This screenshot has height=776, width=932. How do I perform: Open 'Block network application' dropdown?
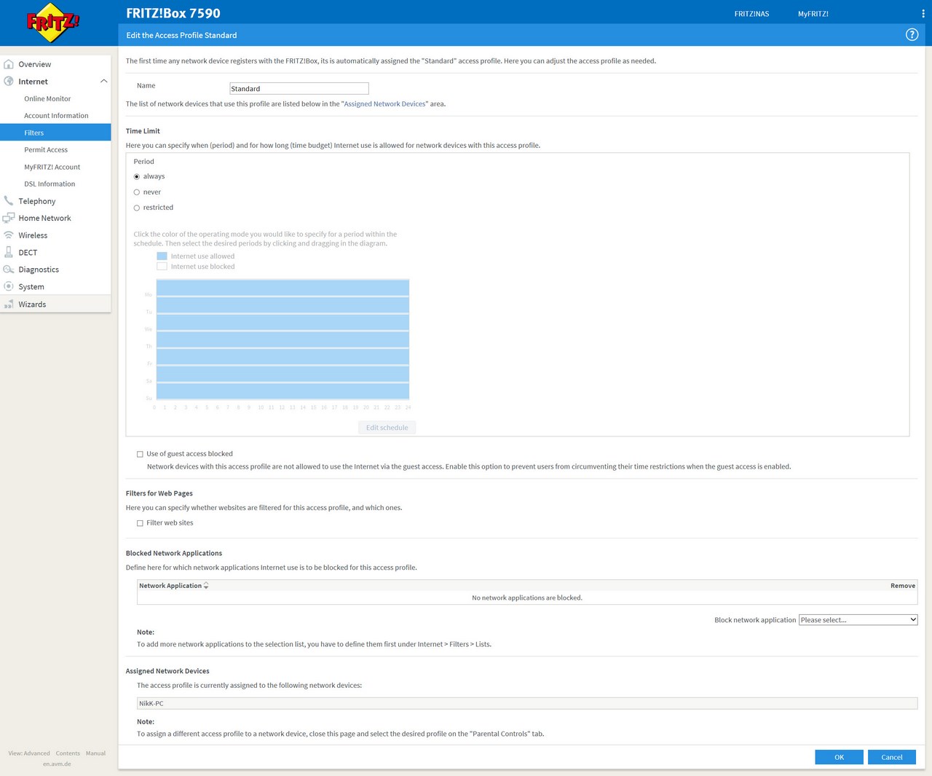pyautogui.click(x=858, y=620)
